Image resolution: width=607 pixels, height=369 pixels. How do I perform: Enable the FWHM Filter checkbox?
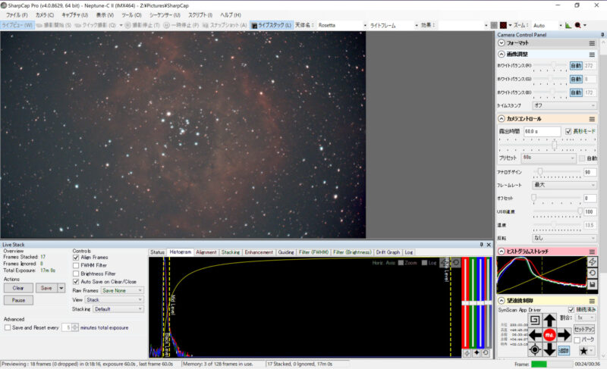pos(76,265)
